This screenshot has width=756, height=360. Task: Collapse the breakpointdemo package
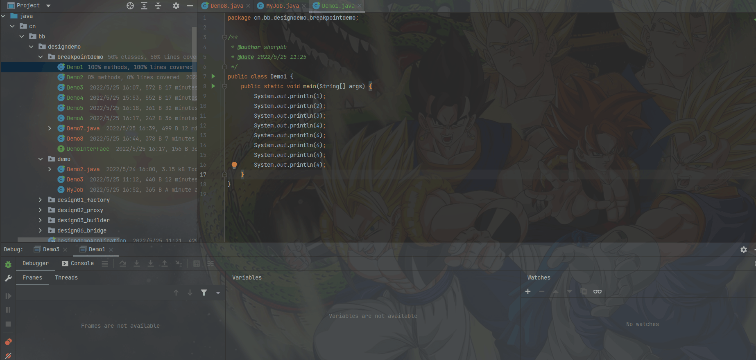point(41,57)
